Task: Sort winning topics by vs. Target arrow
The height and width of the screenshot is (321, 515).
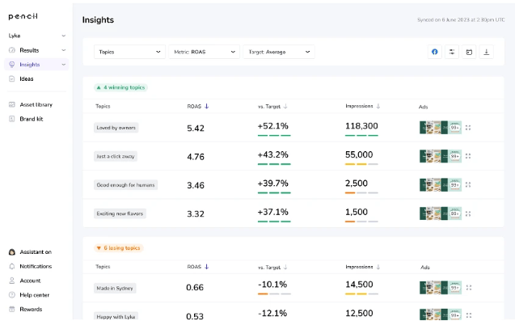Action: (x=285, y=106)
